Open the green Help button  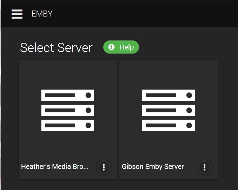click(121, 47)
